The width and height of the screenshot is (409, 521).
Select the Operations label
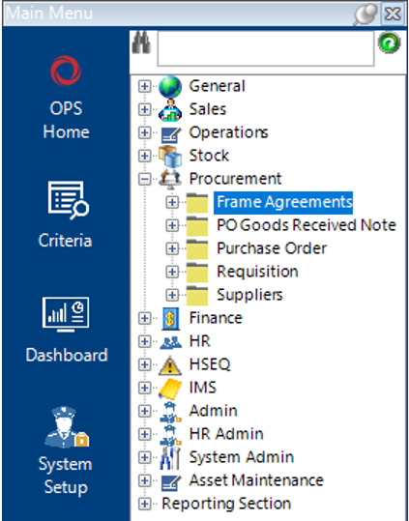coord(228,133)
